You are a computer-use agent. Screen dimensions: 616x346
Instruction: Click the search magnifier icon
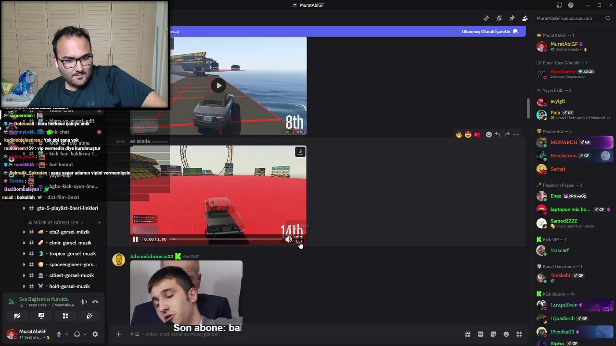tap(608, 18)
